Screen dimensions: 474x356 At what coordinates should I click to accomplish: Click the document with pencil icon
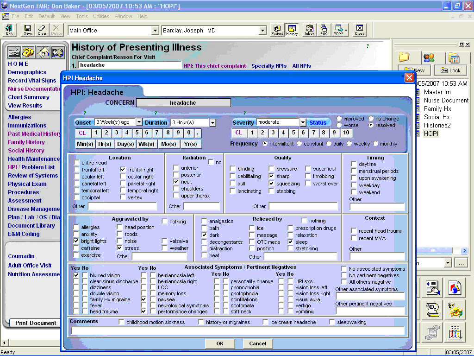(x=433, y=287)
